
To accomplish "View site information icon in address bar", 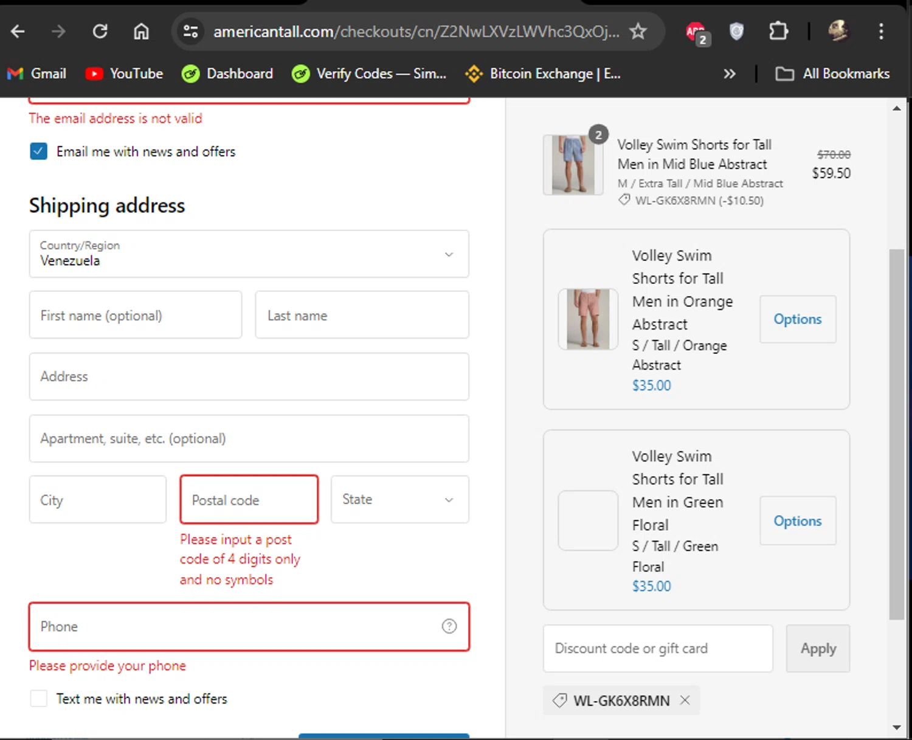I will 191,31.
